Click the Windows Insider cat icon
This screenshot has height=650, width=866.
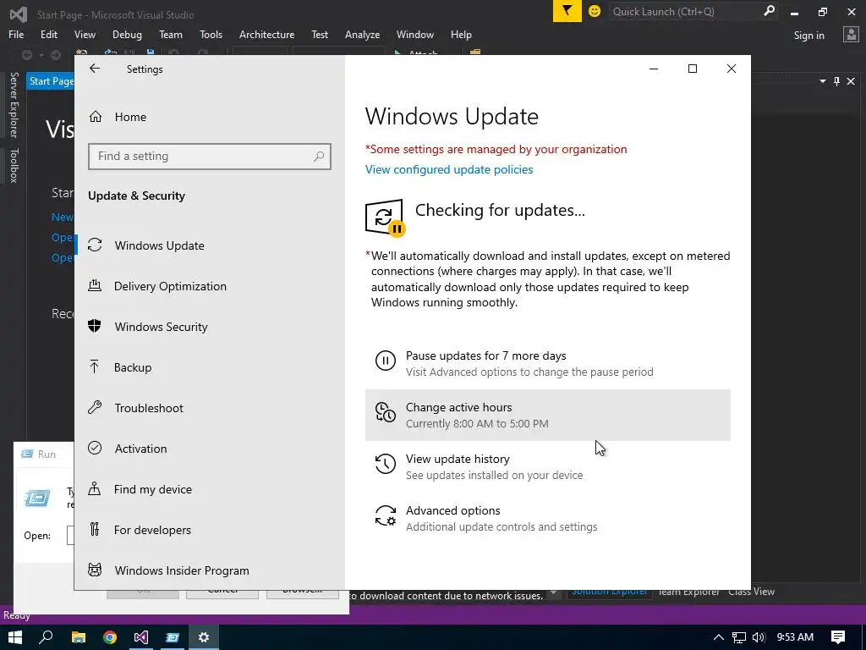95,570
